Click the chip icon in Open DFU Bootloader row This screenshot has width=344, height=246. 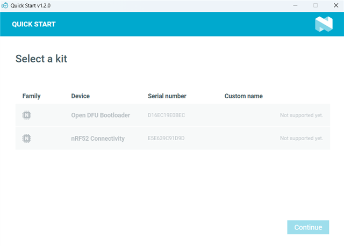pyautogui.click(x=27, y=115)
